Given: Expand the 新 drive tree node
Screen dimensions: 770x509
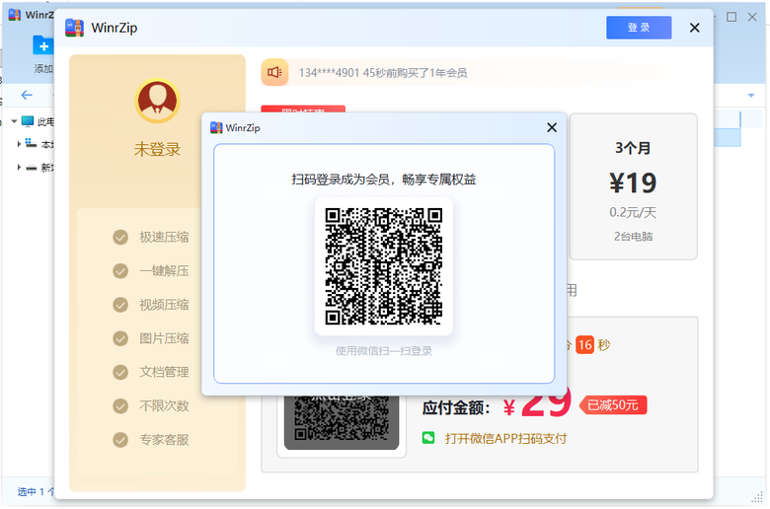Looking at the screenshot, I should coord(19,168).
